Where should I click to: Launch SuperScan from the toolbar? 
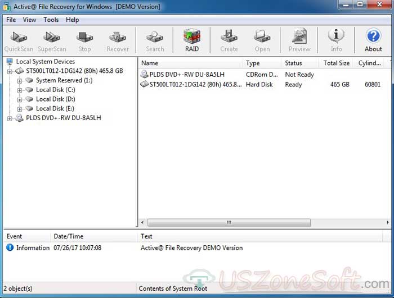click(x=52, y=41)
